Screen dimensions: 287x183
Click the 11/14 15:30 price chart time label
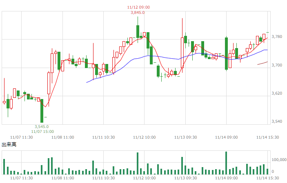point(267,137)
